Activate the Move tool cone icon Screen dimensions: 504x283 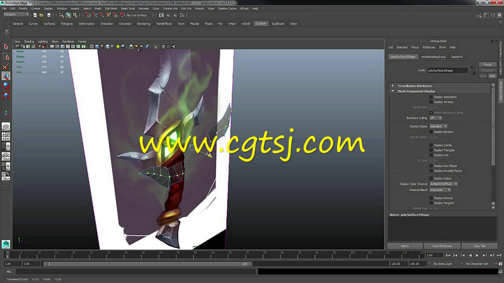point(6,76)
